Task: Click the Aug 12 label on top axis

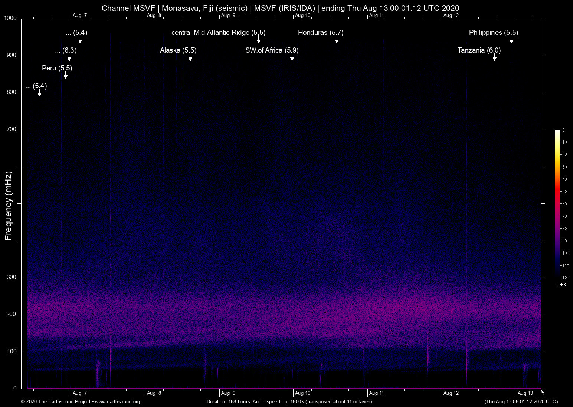Action: point(451,16)
